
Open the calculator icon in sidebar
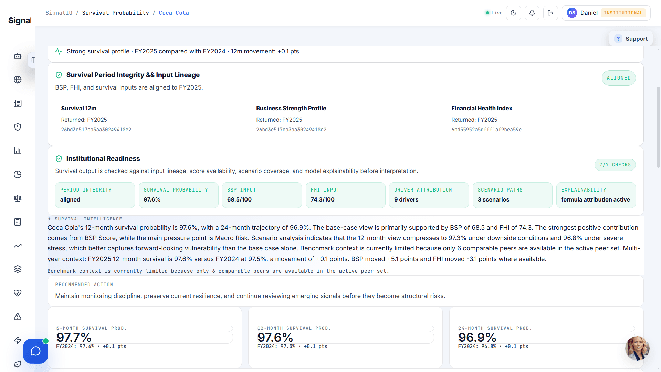click(18, 222)
